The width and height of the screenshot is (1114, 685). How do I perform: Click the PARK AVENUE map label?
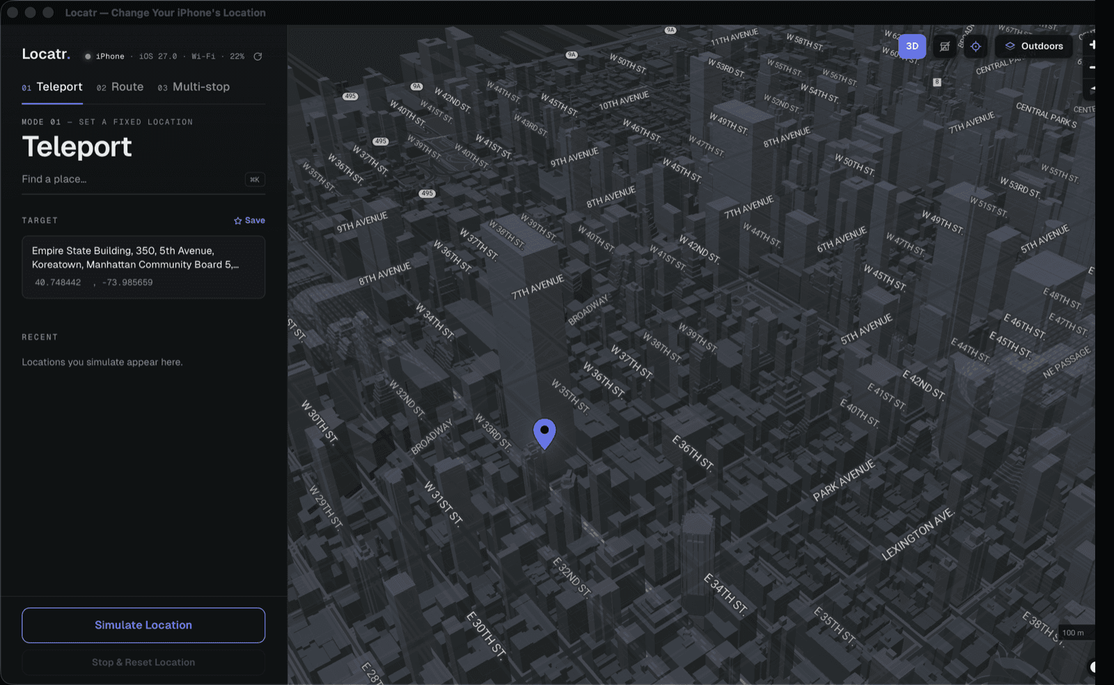(x=844, y=480)
